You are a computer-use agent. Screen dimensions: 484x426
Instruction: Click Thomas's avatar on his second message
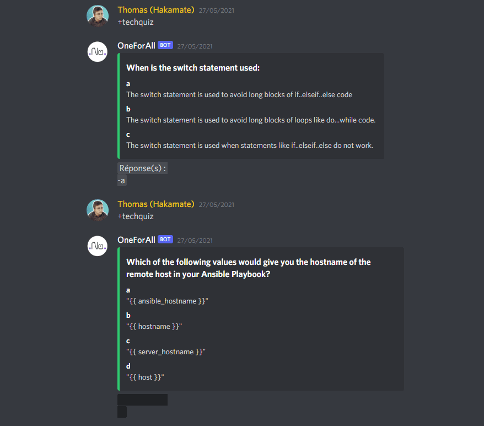[x=98, y=210]
